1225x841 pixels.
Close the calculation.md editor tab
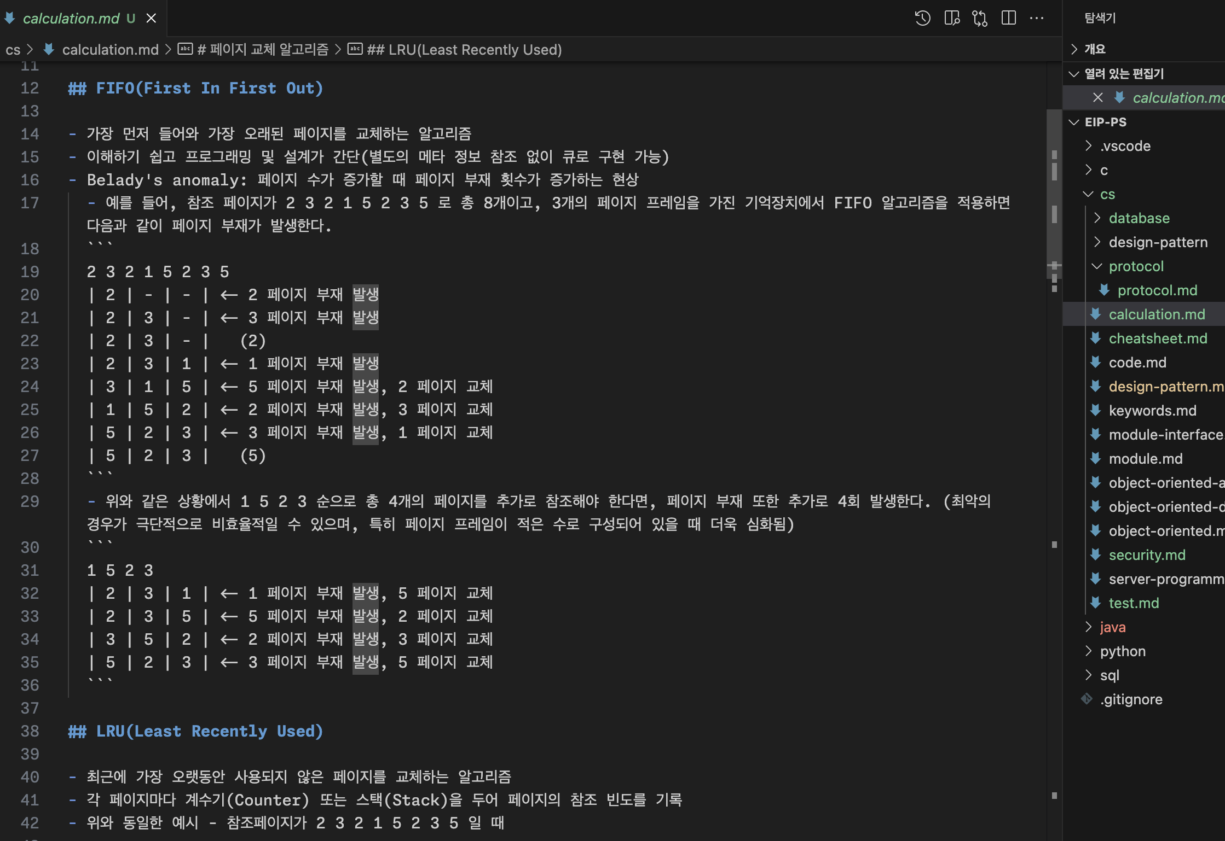point(152,18)
